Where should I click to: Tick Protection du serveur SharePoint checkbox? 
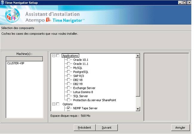(x=69, y=100)
